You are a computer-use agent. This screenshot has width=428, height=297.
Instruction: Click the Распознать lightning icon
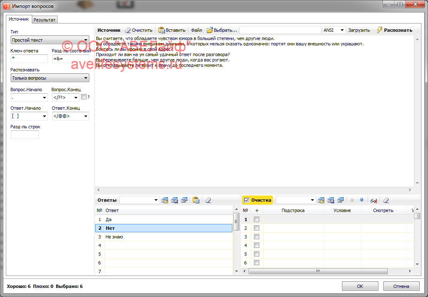click(380, 30)
